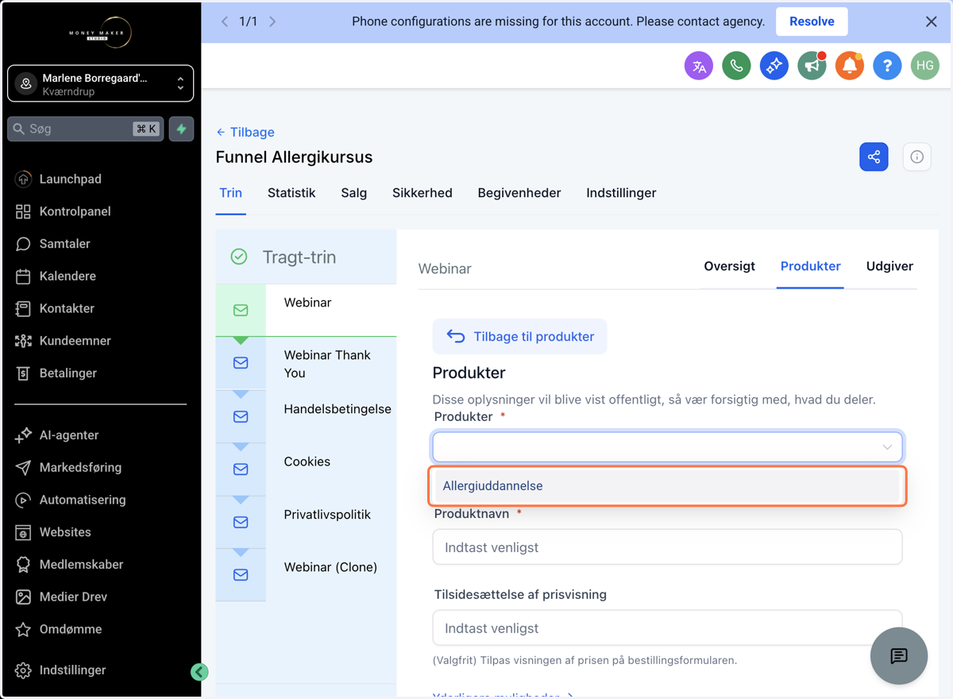953x699 pixels.
Task: Click the Omdømme star icon
Action: [23, 629]
